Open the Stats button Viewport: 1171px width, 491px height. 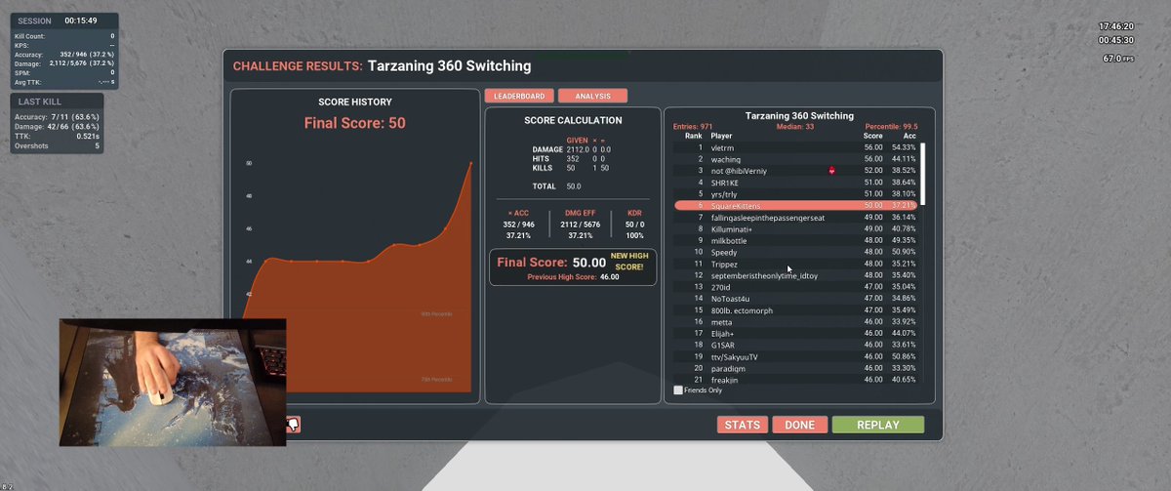tap(743, 425)
